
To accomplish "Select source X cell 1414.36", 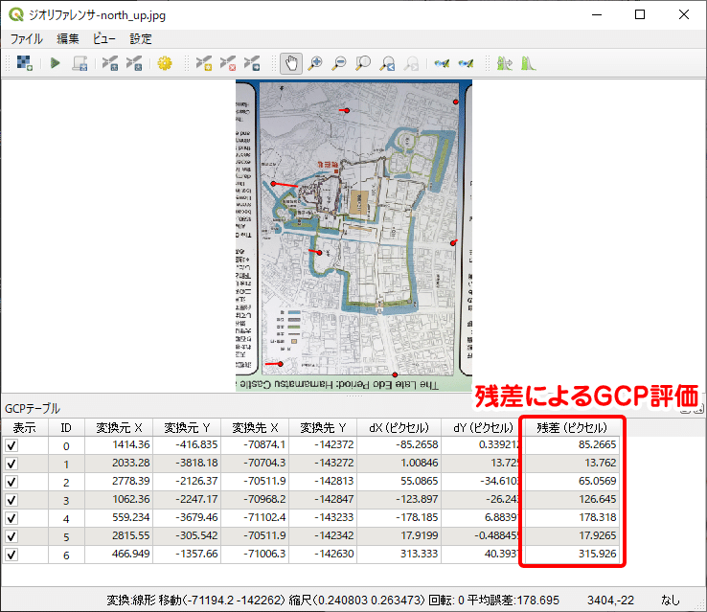I will 119,444.
